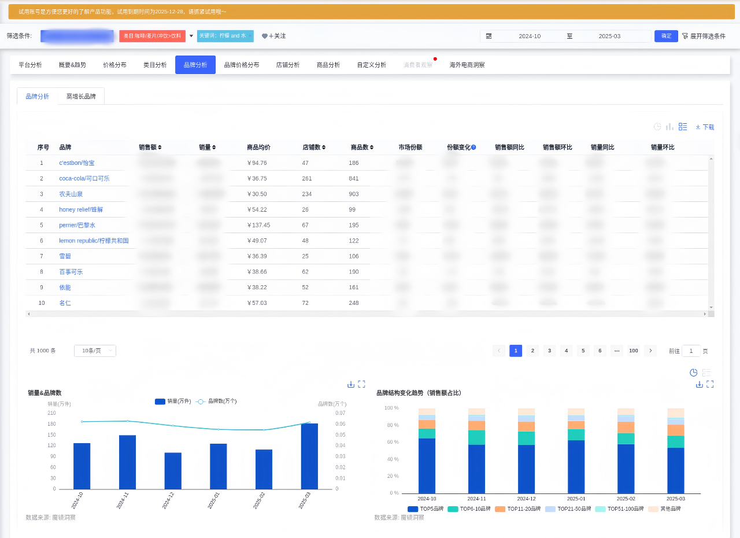Image resolution: width=740 pixels, height=538 pixels.
Task: Click the table's horizontal scrollbar
Action: [367, 314]
